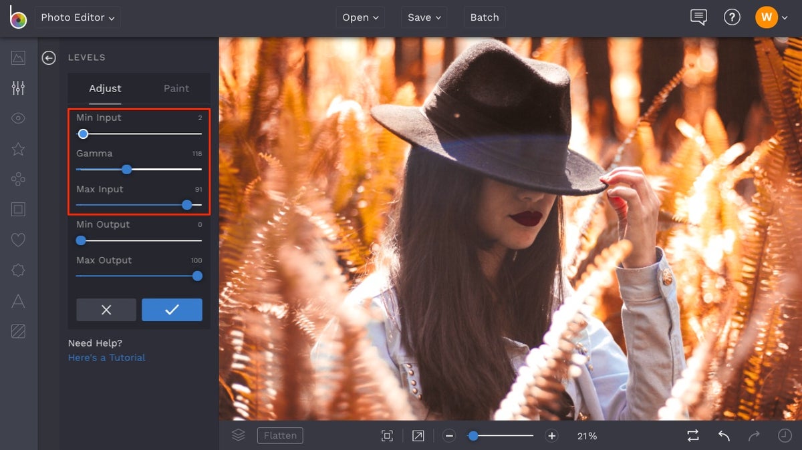Expand the Save options dropdown

point(424,17)
